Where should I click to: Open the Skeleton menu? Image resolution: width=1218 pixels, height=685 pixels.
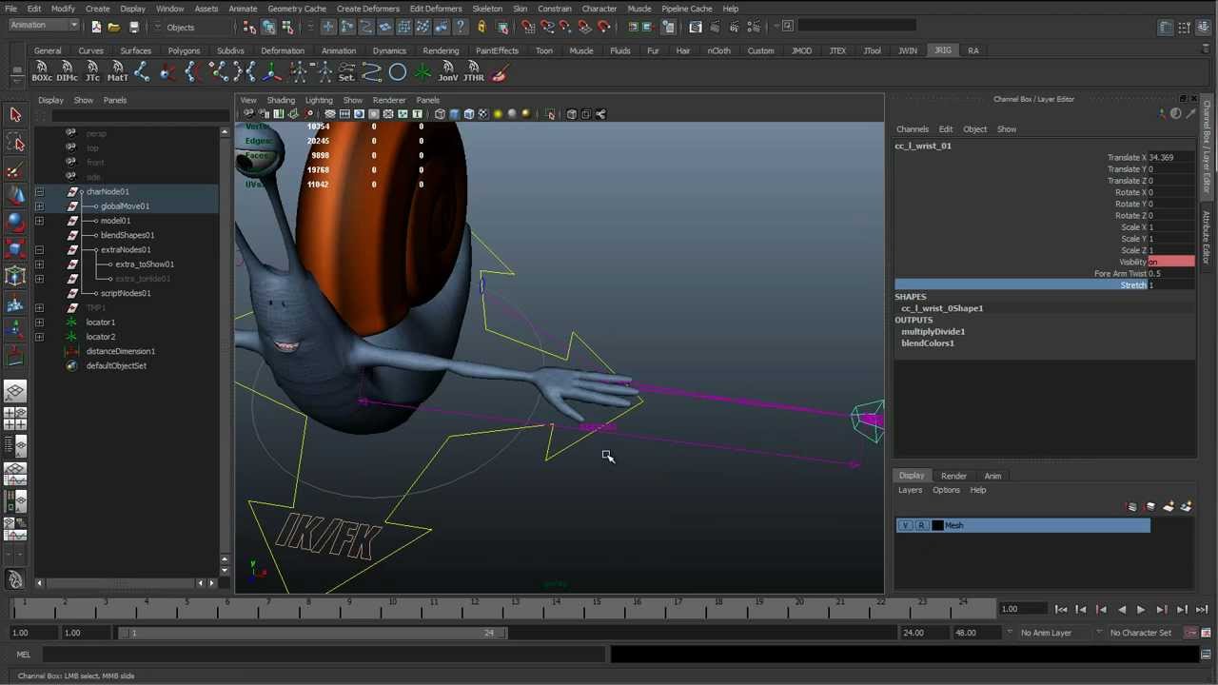pos(487,9)
